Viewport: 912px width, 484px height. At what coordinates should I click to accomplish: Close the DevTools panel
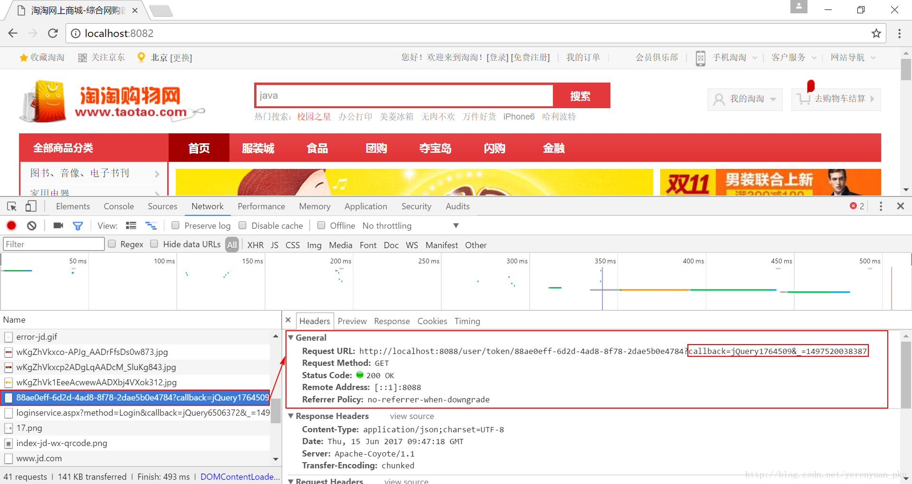[x=900, y=206]
